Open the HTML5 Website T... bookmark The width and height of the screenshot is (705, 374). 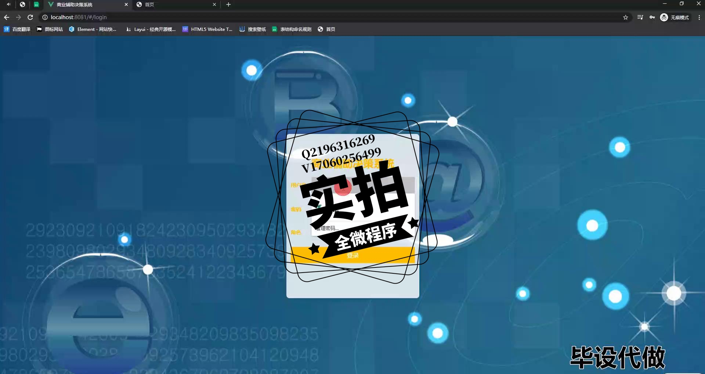207,29
